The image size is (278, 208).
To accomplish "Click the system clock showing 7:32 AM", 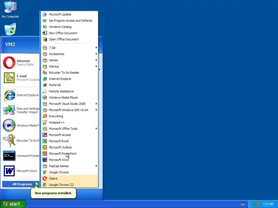I will (268, 204).
